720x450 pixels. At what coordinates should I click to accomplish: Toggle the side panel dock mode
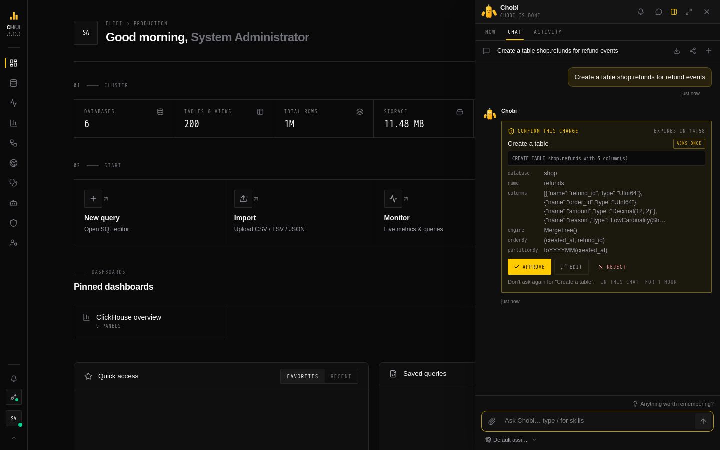(x=674, y=12)
